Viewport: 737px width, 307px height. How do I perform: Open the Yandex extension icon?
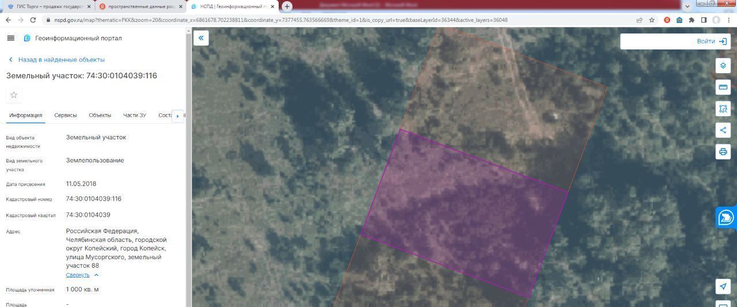[x=667, y=20]
